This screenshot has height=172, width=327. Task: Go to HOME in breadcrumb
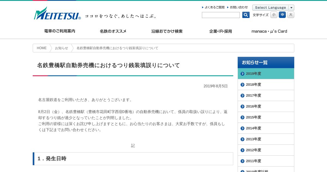point(42,48)
